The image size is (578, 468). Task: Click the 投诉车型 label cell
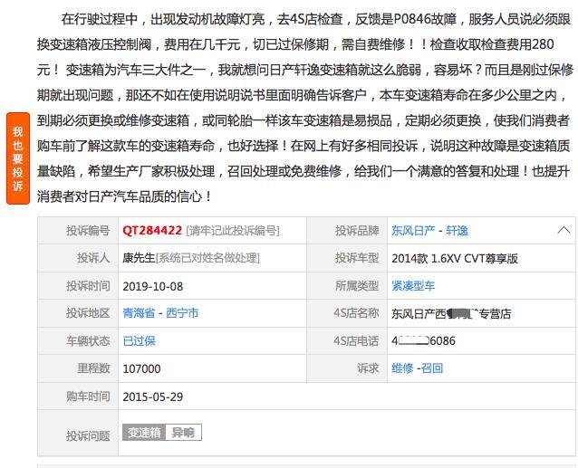(x=347, y=258)
